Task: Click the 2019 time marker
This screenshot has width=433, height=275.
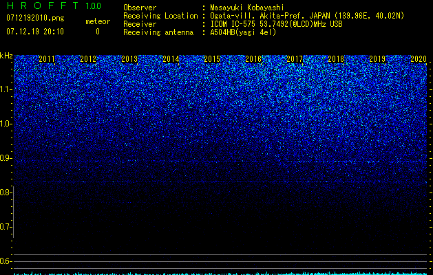Action: pos(377,58)
